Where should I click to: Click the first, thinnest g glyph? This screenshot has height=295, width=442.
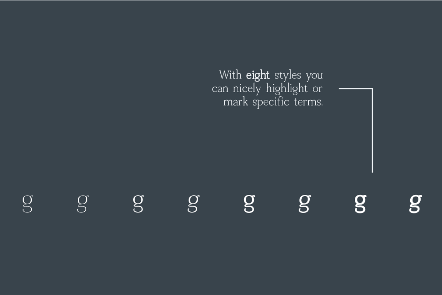click(x=27, y=203)
